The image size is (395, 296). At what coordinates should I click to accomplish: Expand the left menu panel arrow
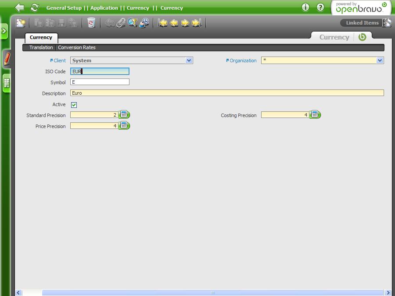(4, 31)
